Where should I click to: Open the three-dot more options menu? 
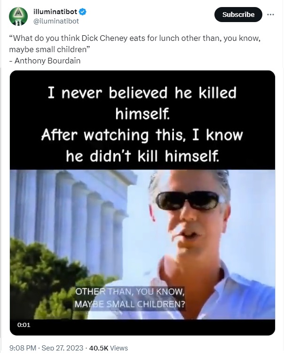coord(270,15)
